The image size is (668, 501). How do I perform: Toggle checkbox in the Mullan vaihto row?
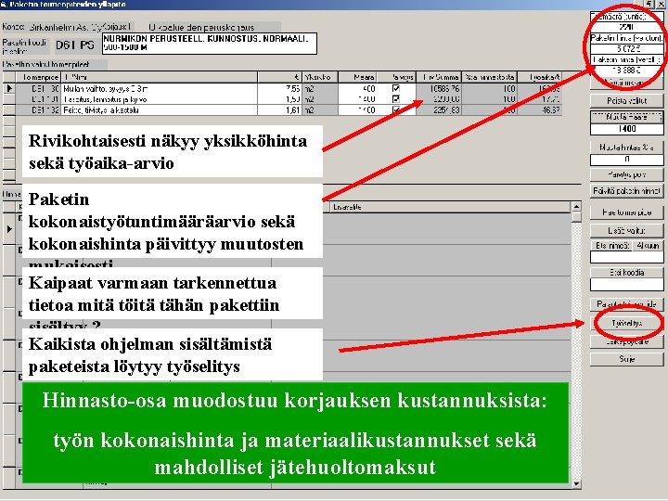pyautogui.click(x=396, y=89)
